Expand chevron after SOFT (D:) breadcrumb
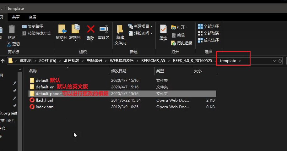This screenshot has width=287, height=151. [60, 61]
